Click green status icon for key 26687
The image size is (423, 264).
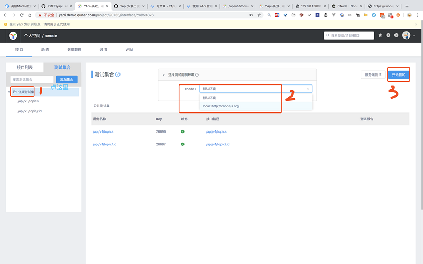coord(182,144)
